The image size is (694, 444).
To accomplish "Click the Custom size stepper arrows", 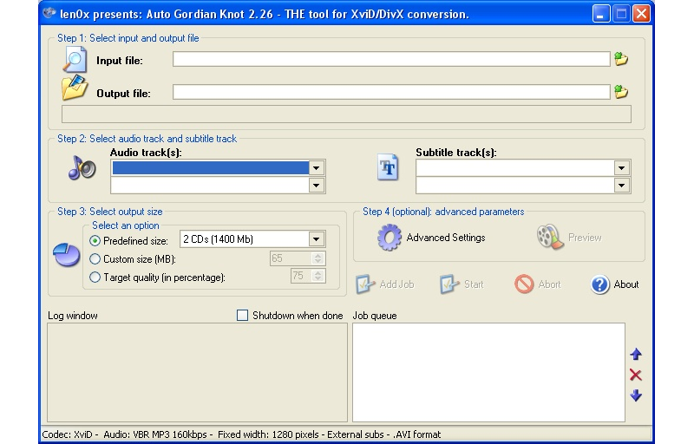I will [x=318, y=258].
